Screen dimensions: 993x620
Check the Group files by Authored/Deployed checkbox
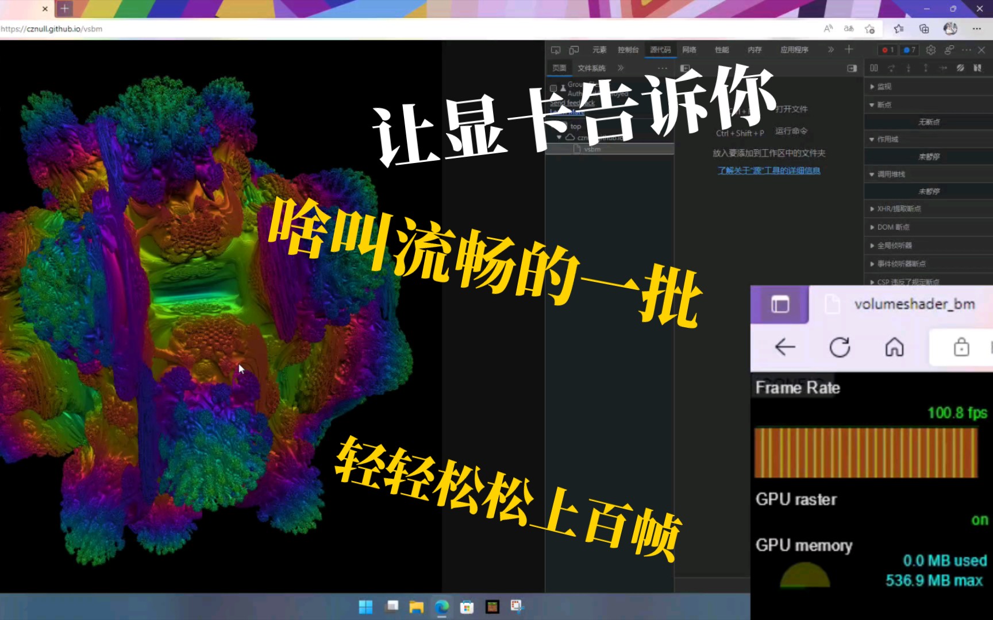(554, 87)
